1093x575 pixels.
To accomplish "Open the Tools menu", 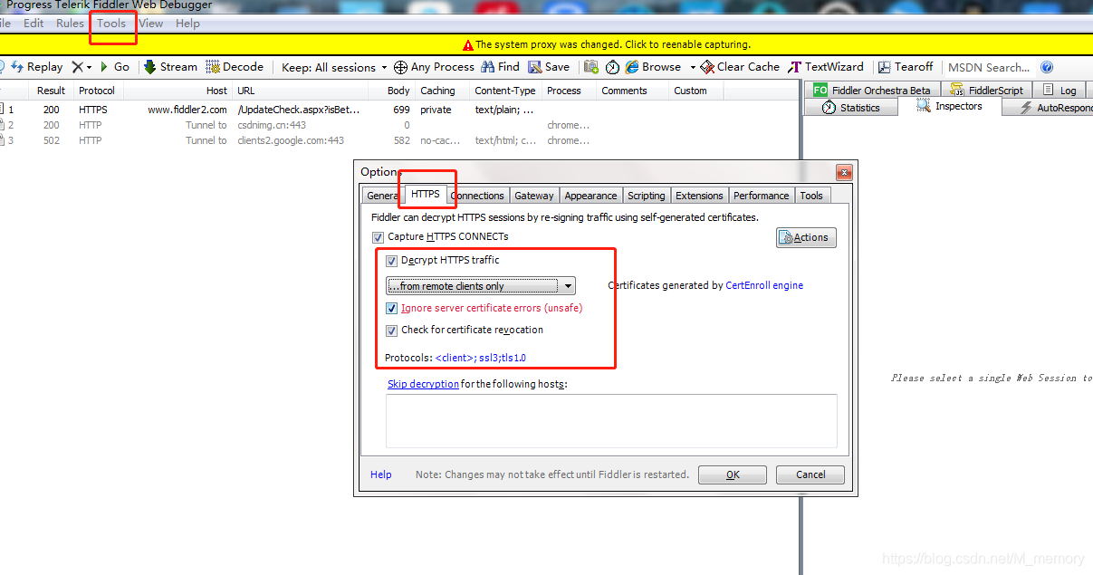I will [x=111, y=24].
